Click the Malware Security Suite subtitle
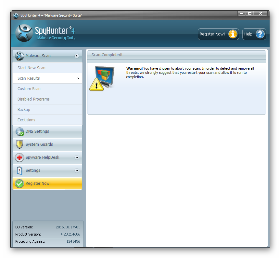The width and height of the screenshot is (280, 258). [x=56, y=38]
